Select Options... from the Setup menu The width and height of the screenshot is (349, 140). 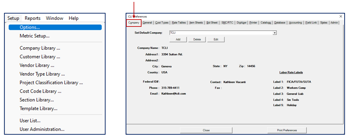tap(30, 27)
